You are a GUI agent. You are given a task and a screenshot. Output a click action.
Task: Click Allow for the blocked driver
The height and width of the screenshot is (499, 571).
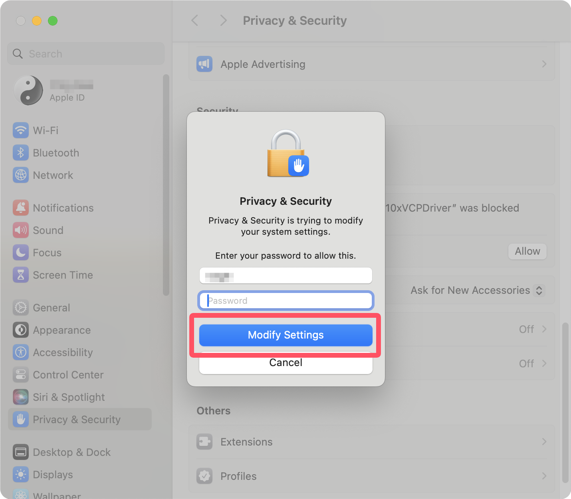[x=527, y=251]
